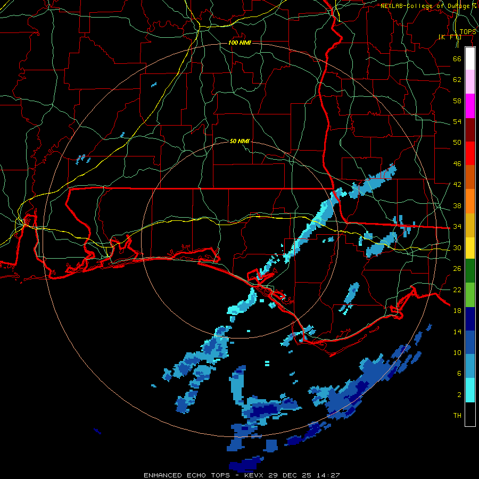Screen dimensions: 479x479
Task: Click the "NEXLAB-College of DuPage" credit text
Action: click(425, 6)
